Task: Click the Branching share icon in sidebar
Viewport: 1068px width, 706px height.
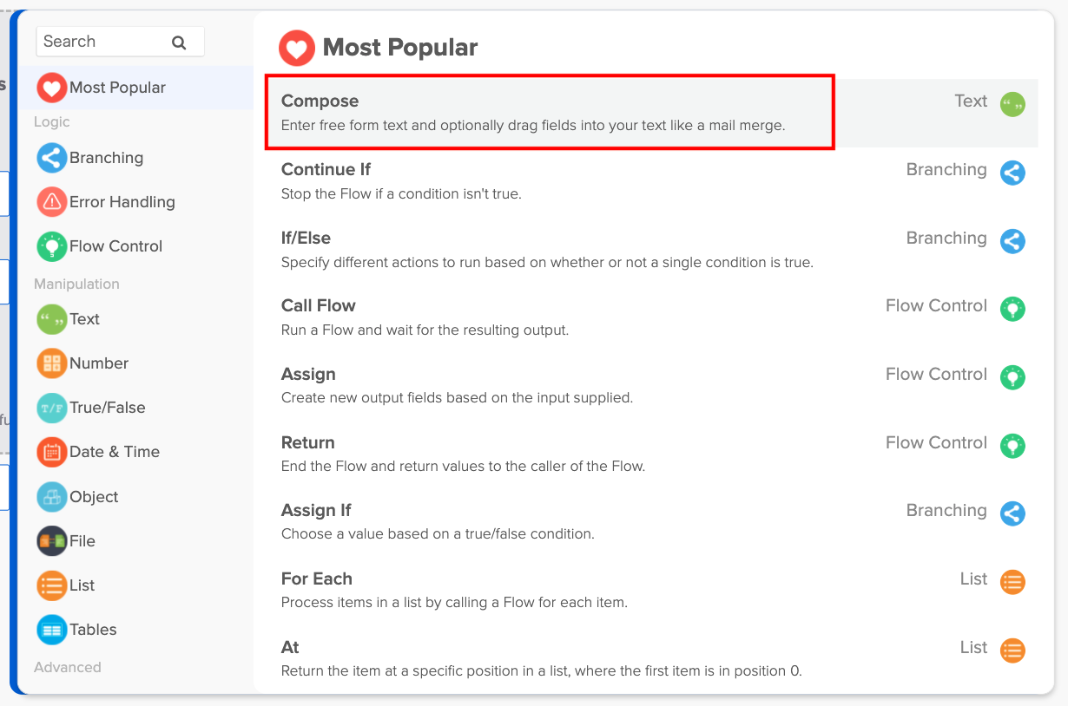Action: point(52,158)
